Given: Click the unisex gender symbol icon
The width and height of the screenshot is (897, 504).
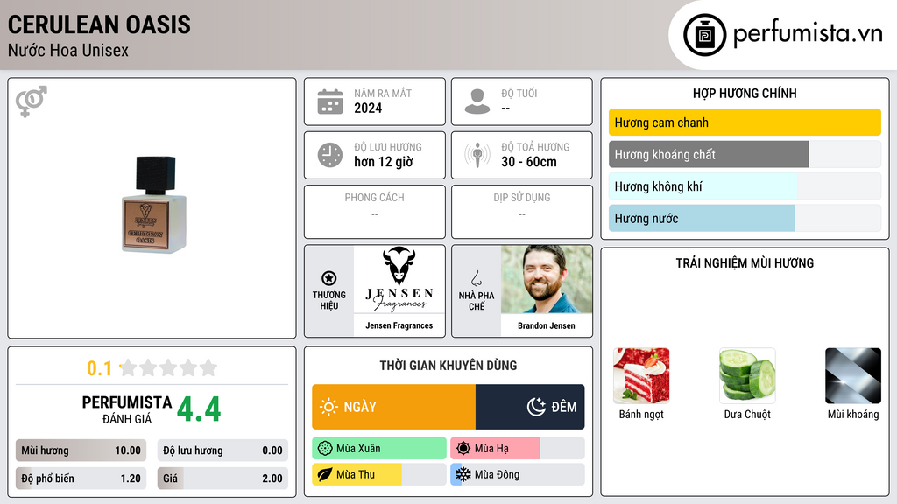Looking at the screenshot, I should (32, 101).
